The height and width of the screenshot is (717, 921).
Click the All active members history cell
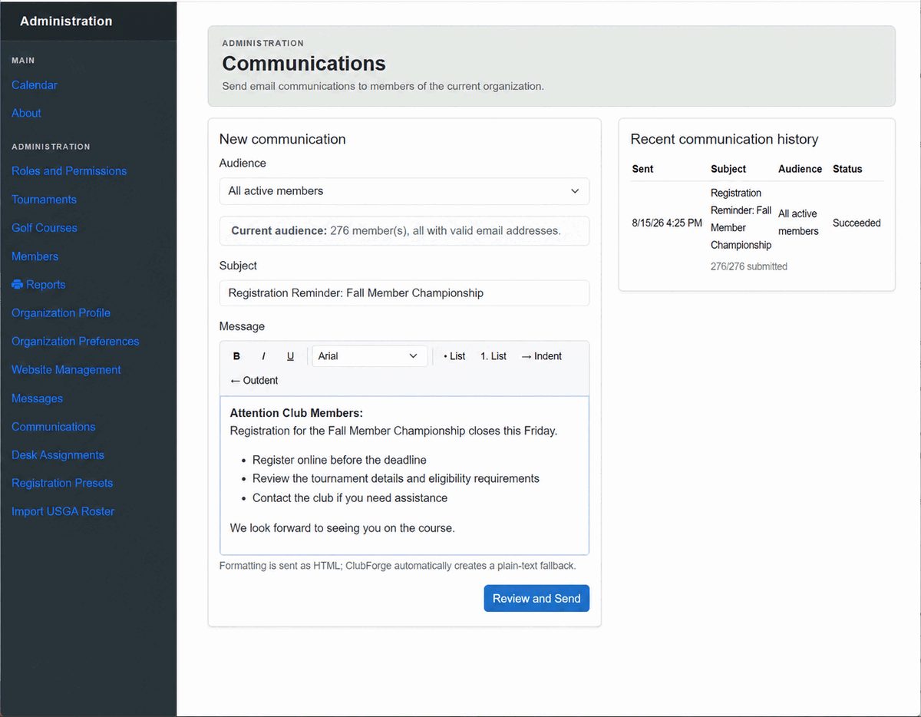798,223
